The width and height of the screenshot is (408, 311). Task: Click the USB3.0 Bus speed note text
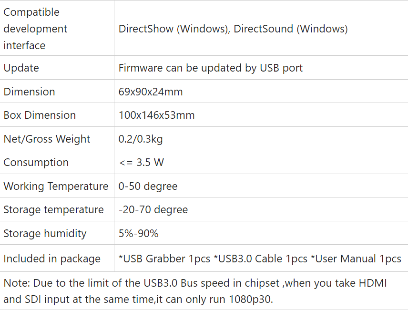coord(195,292)
